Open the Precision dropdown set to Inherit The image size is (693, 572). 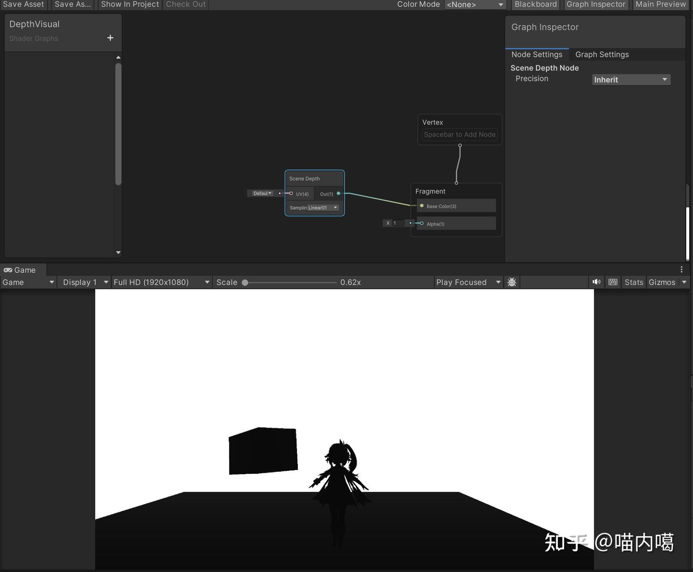click(x=630, y=79)
